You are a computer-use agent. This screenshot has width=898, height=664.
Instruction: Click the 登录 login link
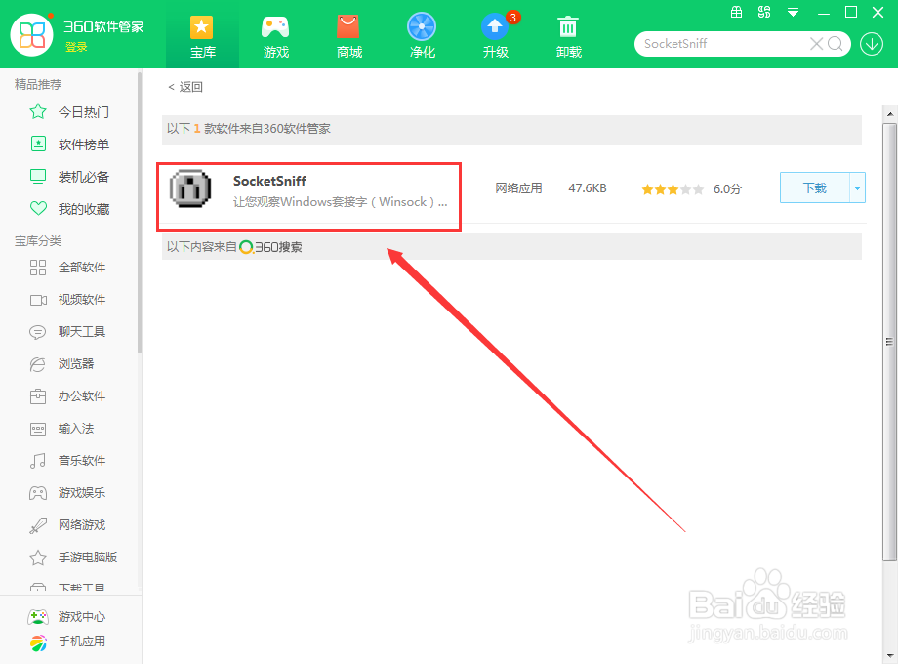(76, 47)
